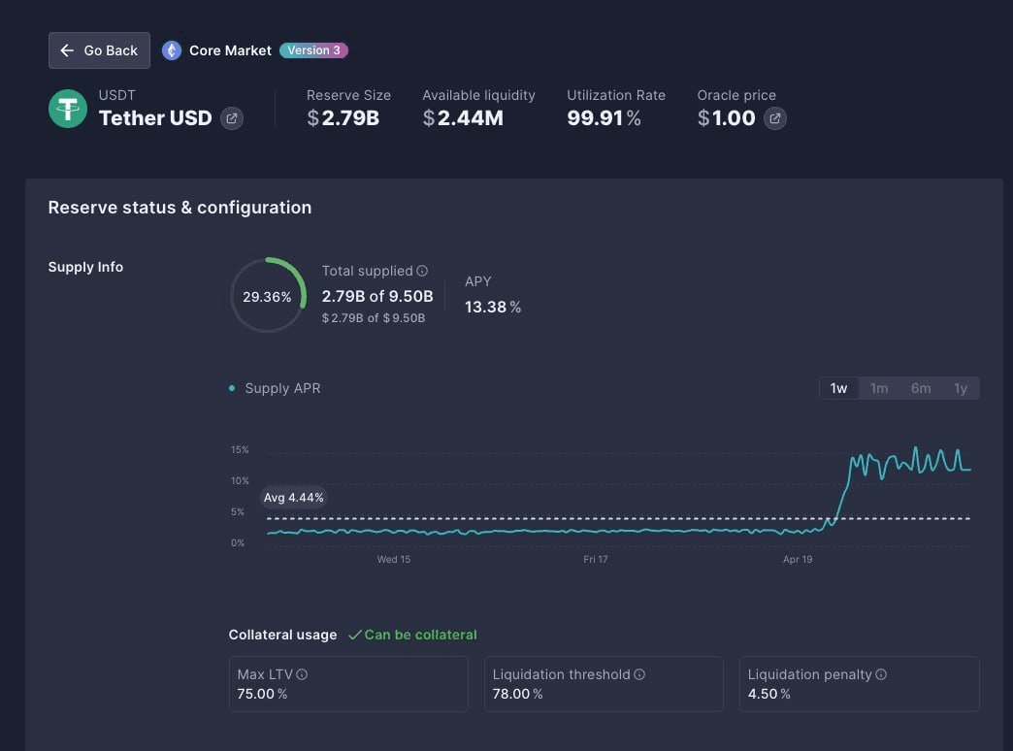This screenshot has width=1013, height=751.
Task: Click the Supply APR legend dot
Action: tap(232, 388)
